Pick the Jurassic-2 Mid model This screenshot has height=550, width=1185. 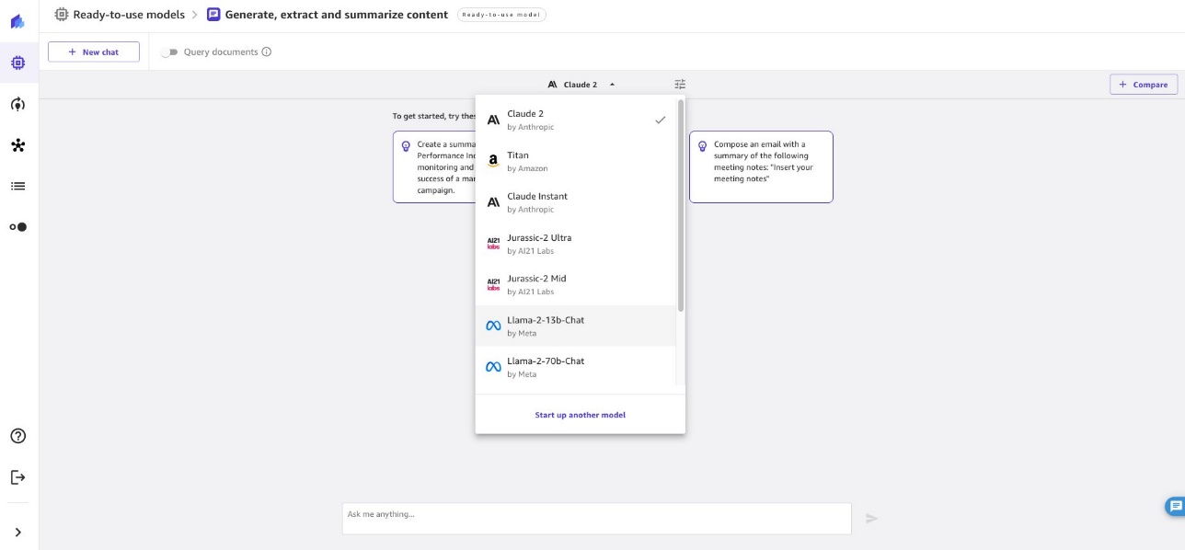pos(576,284)
